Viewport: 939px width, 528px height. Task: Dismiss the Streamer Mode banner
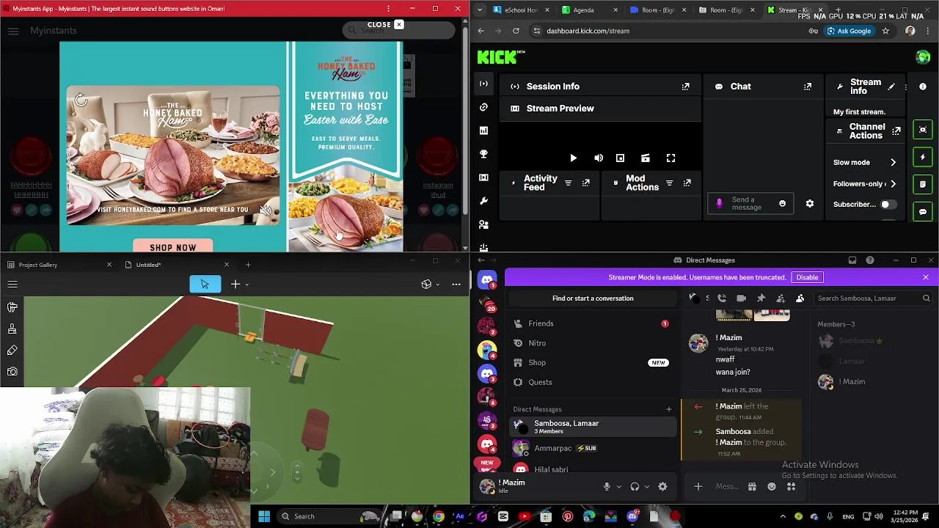click(926, 277)
